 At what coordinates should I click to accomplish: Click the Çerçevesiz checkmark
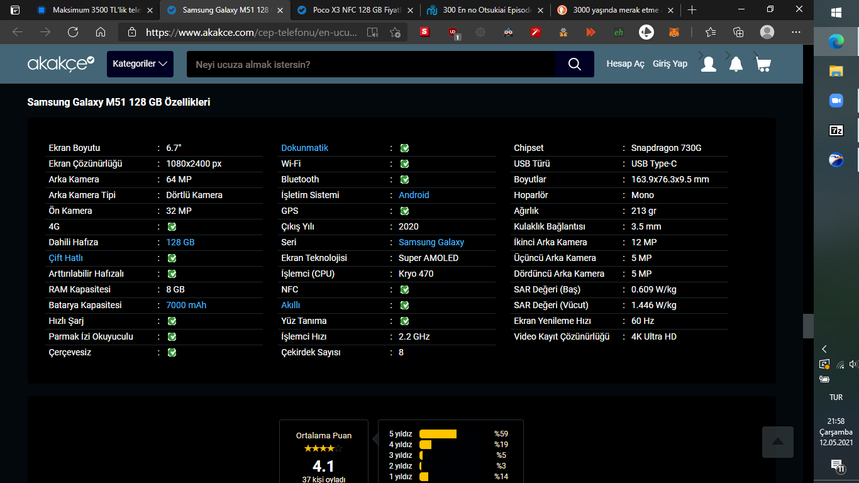point(172,352)
